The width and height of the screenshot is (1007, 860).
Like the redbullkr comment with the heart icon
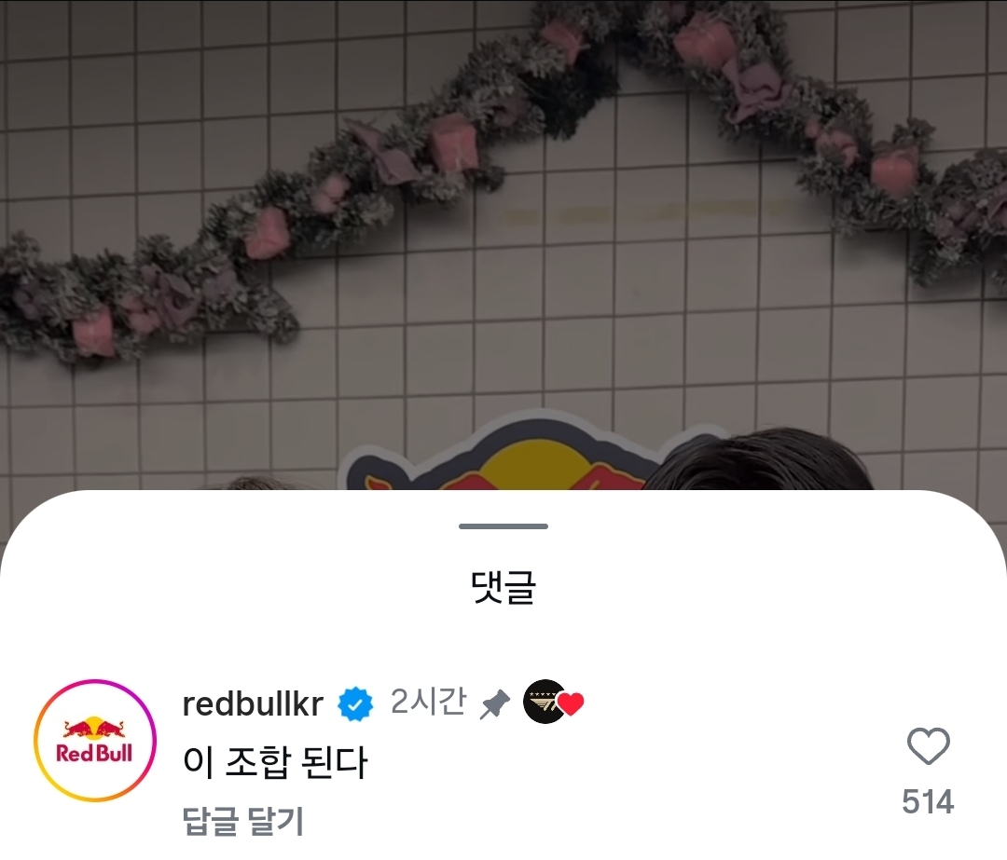pyautogui.click(x=928, y=745)
